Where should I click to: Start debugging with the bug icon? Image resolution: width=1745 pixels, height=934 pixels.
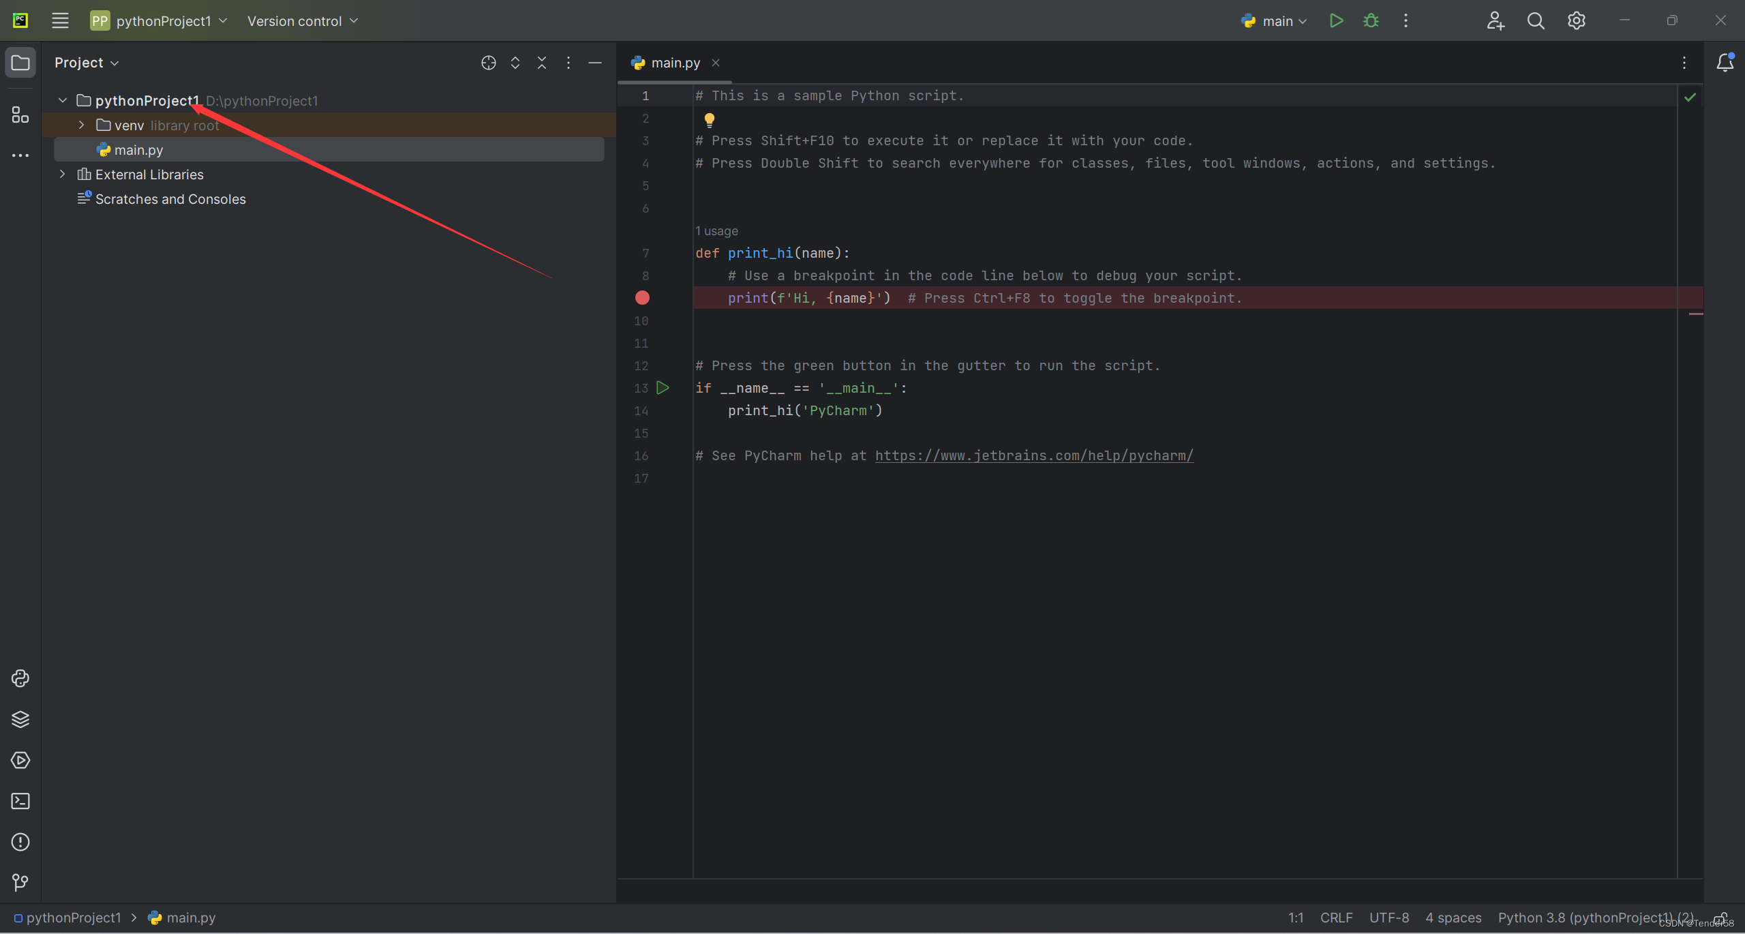point(1371,20)
